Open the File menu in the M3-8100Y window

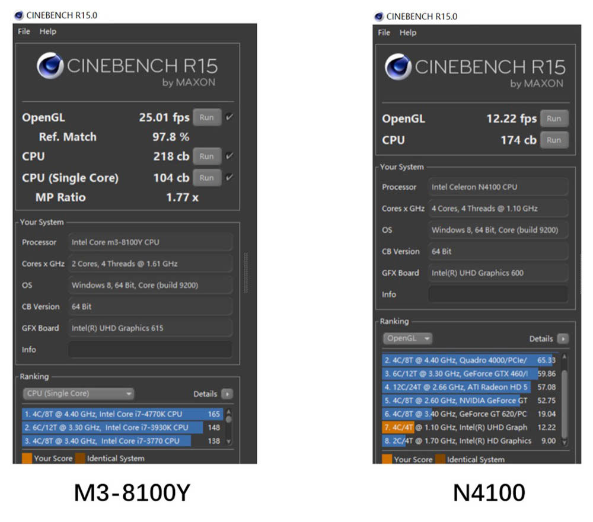click(24, 31)
